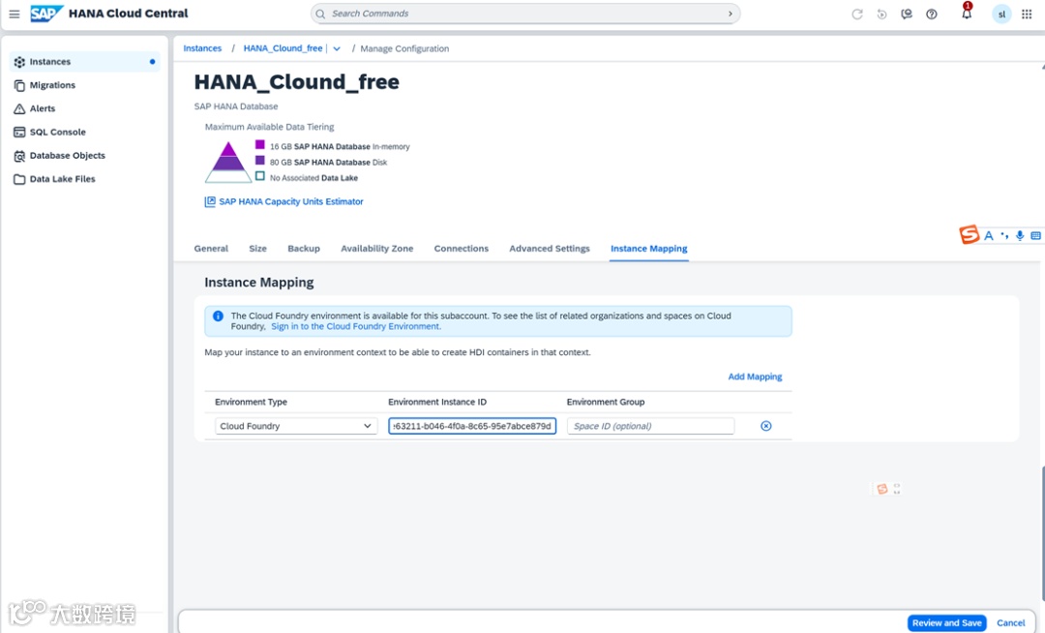This screenshot has height=633, width=1045.
Task: Open the product switcher grid icon
Action: click(1027, 14)
